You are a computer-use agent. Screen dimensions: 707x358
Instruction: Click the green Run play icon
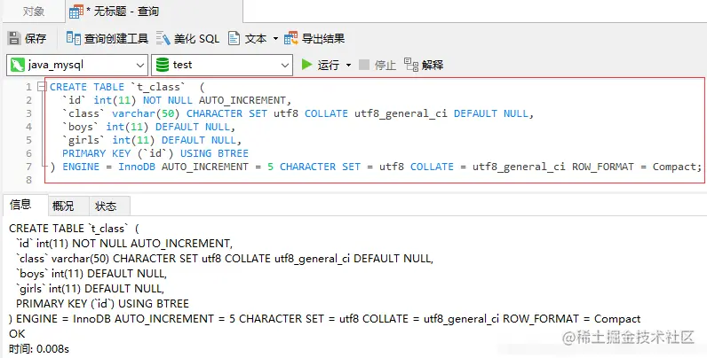(x=307, y=65)
